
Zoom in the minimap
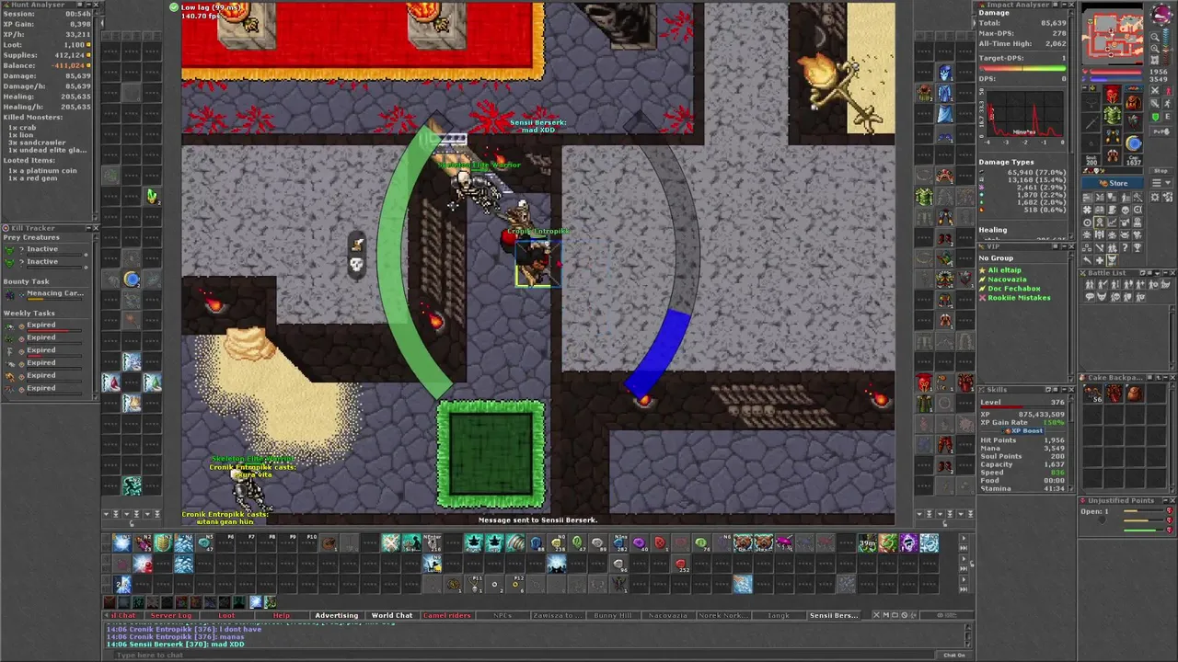1155,49
